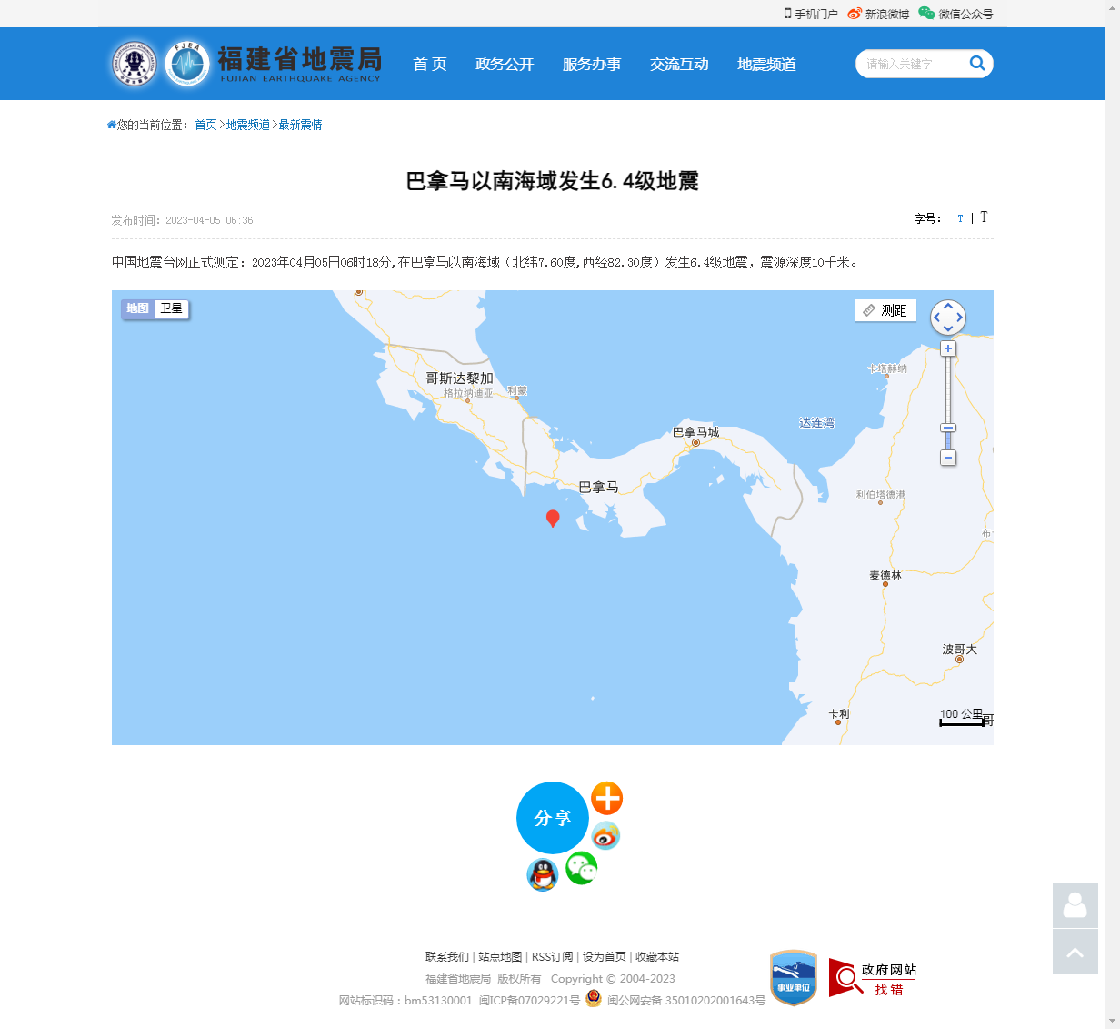Screen dimensions: 1120x1029
Task: Toggle the distance measuring tool (测距)
Action: pos(885,310)
